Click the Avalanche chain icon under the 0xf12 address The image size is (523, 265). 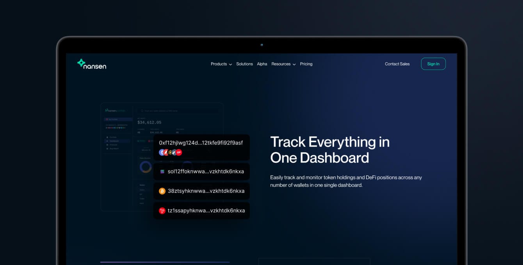click(166, 152)
